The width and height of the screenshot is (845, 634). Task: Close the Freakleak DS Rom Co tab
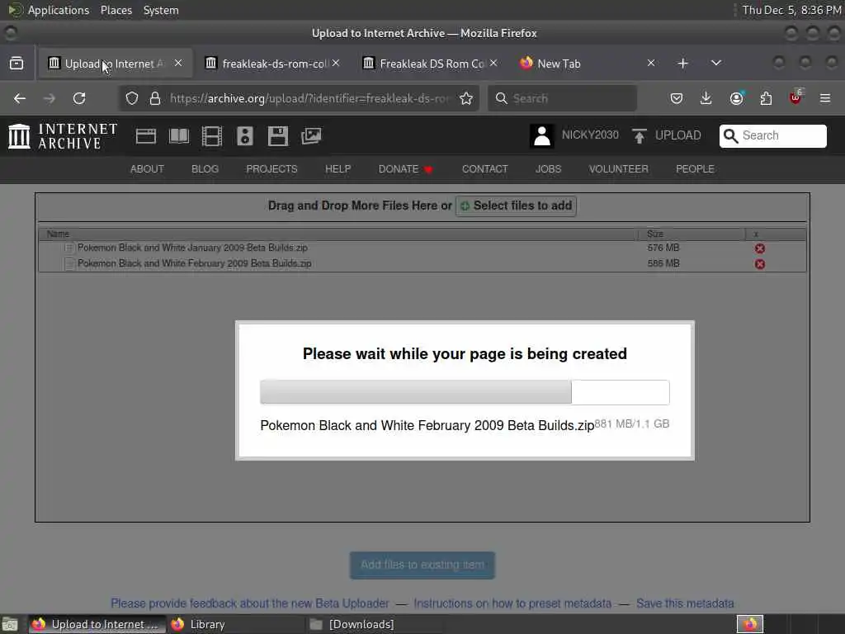click(493, 63)
